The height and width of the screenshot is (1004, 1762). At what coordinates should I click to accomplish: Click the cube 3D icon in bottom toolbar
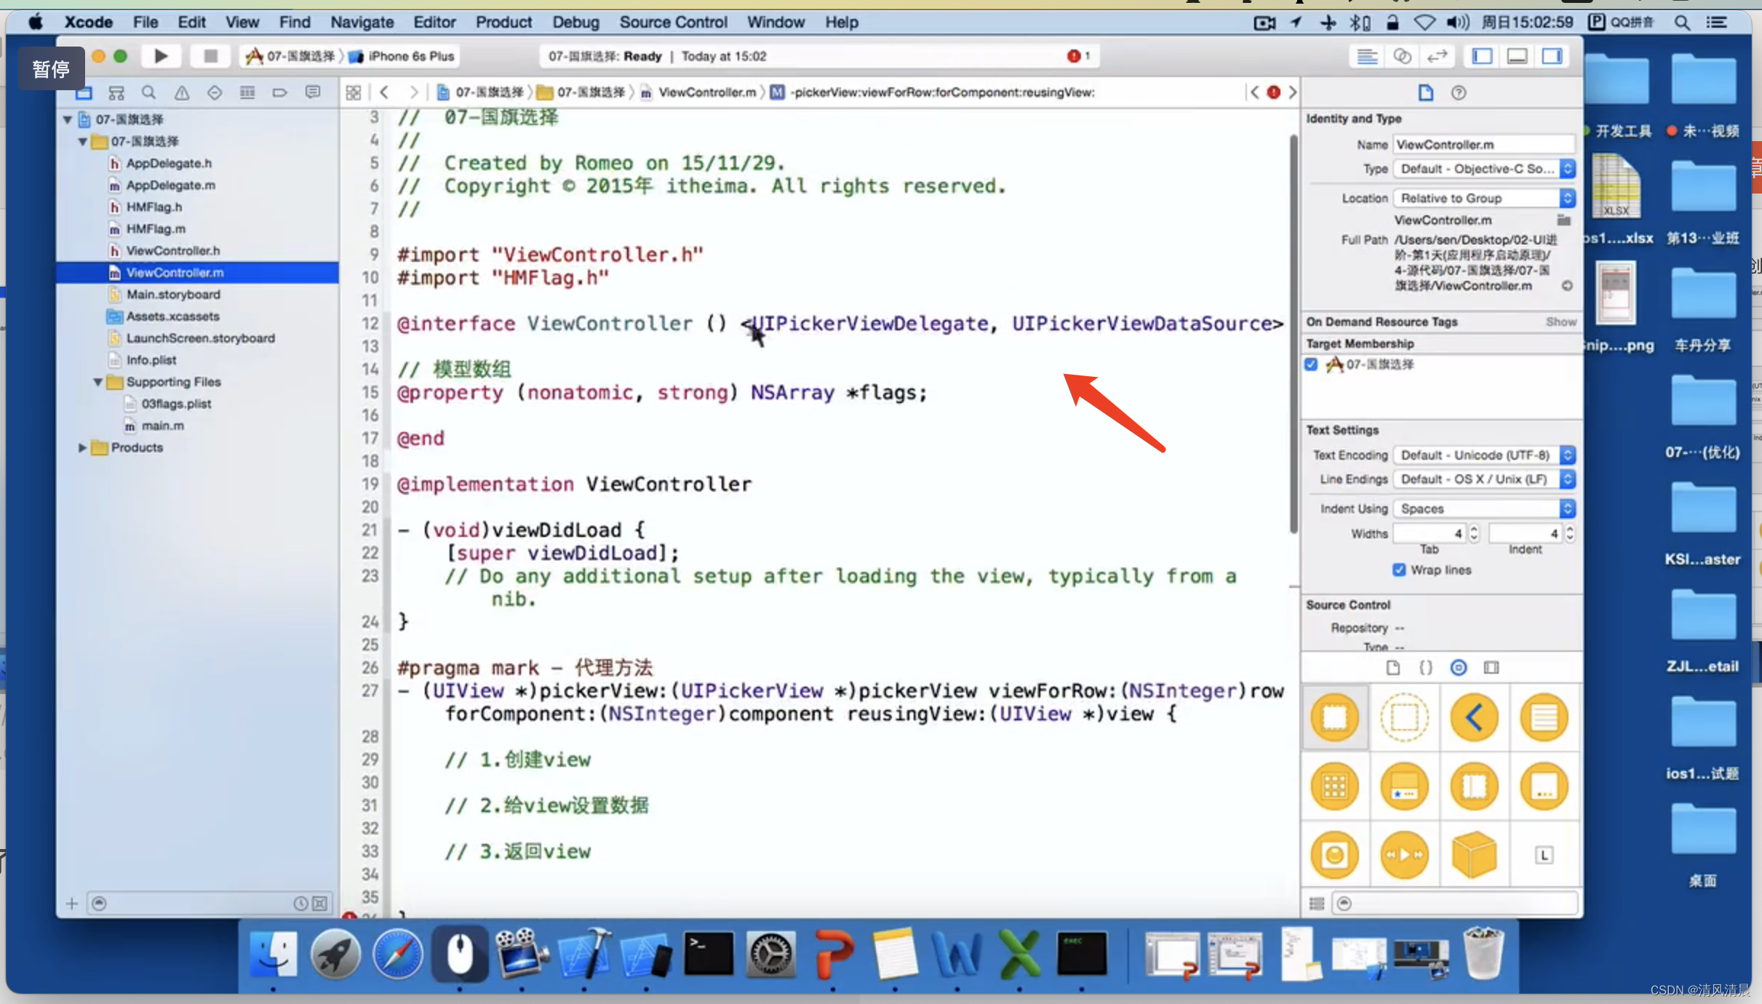[x=1475, y=855]
